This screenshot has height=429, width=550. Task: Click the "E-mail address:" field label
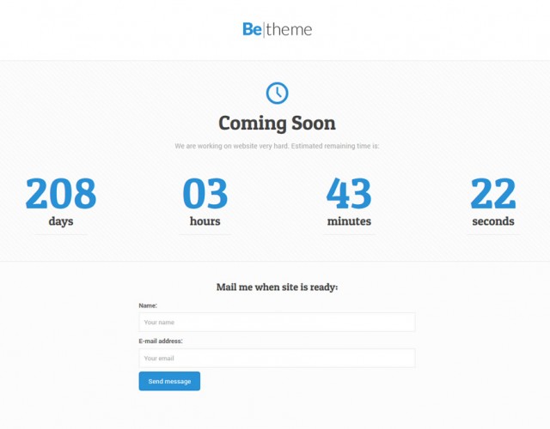(161, 341)
